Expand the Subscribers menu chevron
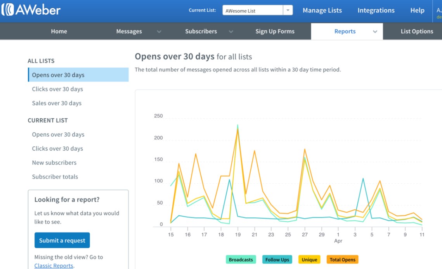The height and width of the screenshot is (269, 442). (231, 32)
